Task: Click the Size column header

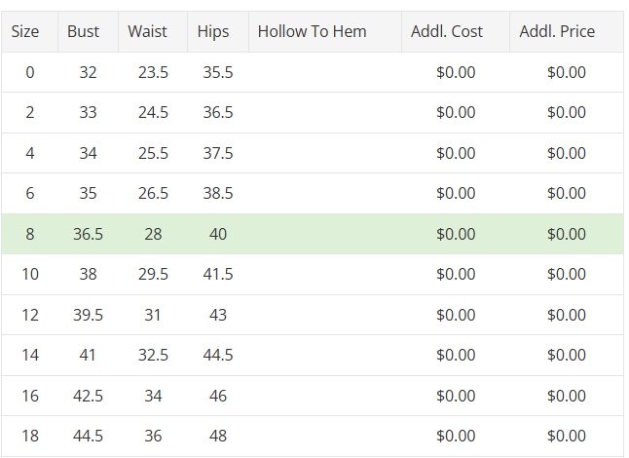Action: pyautogui.click(x=25, y=31)
